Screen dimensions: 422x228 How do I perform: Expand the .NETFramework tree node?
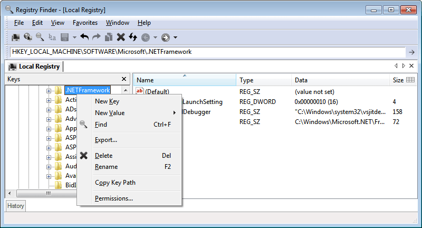click(49, 90)
